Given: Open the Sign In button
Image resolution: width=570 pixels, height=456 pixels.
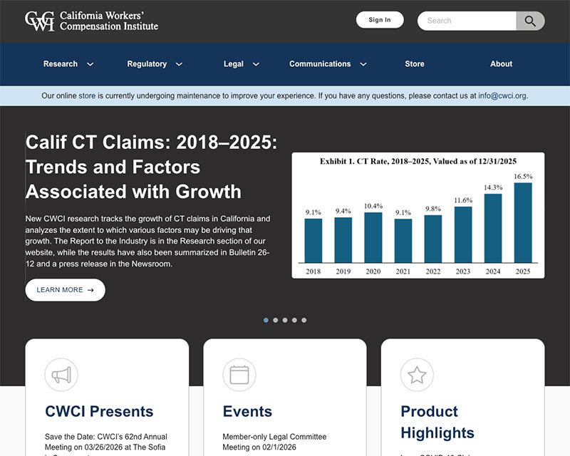Looking at the screenshot, I should 380,20.
